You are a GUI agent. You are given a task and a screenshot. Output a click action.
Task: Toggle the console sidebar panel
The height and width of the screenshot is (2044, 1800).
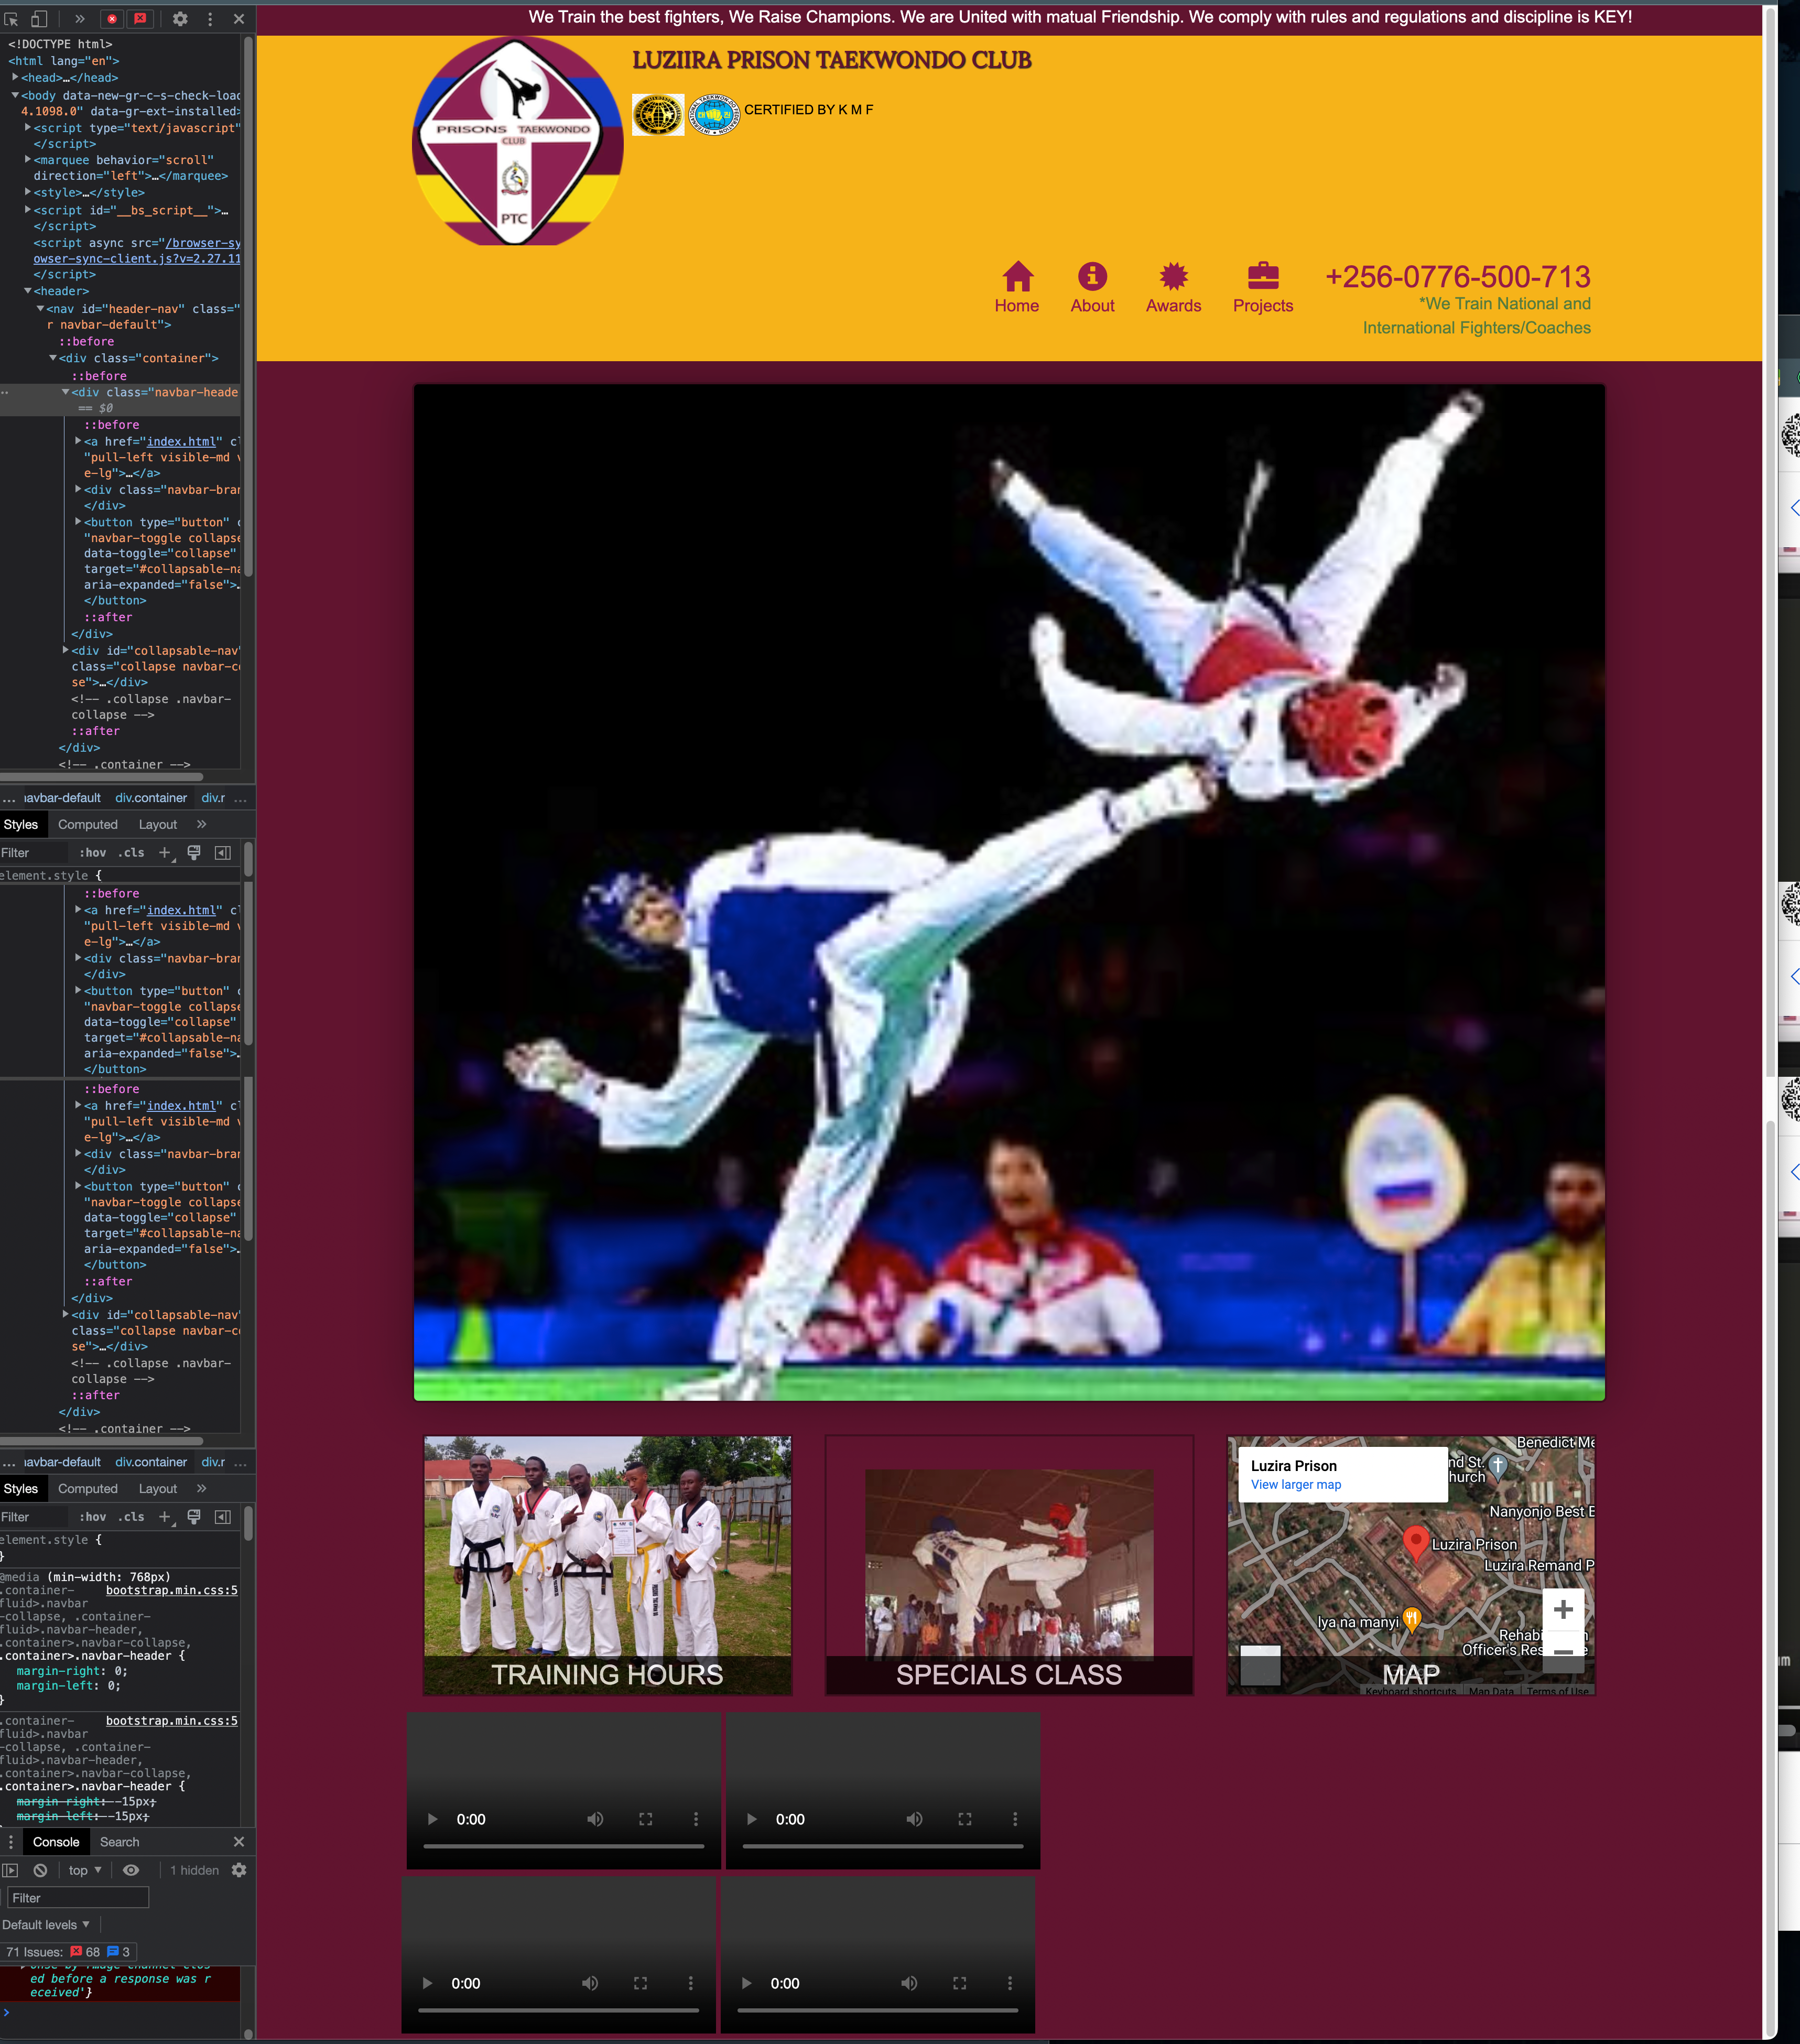(11, 1870)
